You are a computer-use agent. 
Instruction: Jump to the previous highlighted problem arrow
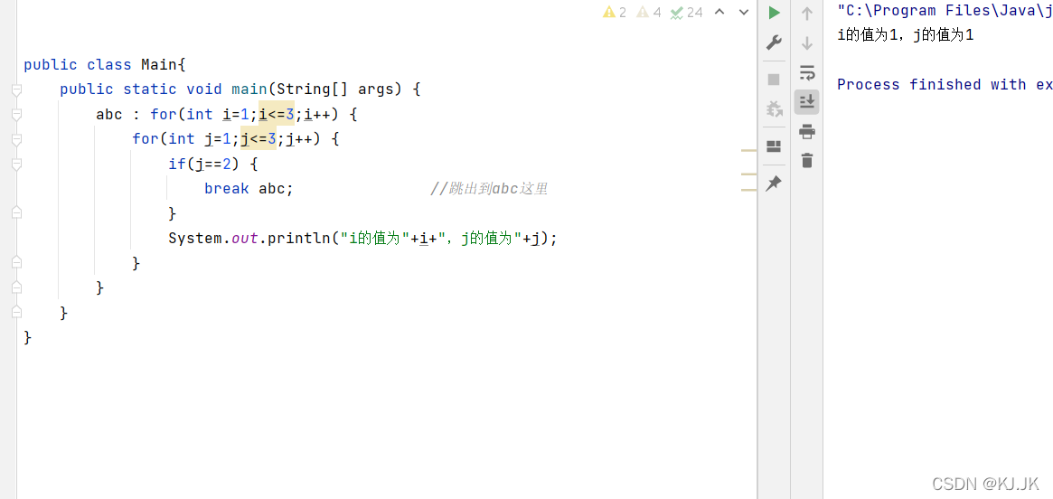pos(719,12)
